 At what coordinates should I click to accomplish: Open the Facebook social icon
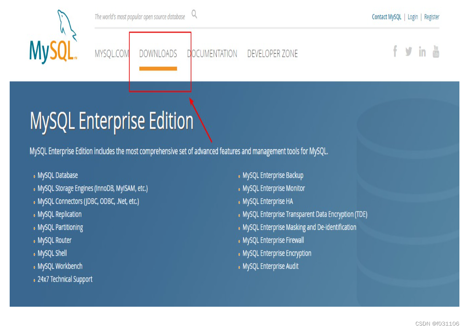(x=395, y=51)
